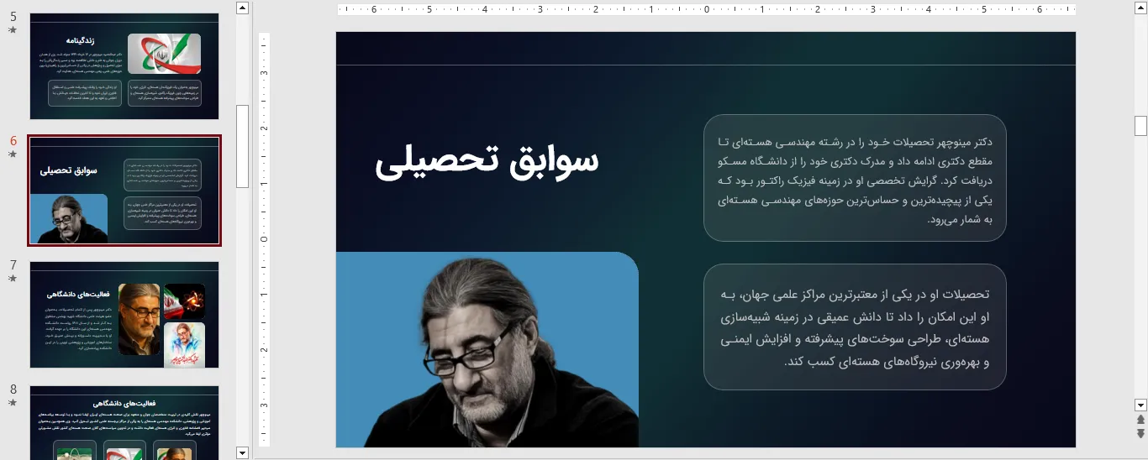
Task: Click the slide editor scroll-up arrow
Action: coord(1140,8)
